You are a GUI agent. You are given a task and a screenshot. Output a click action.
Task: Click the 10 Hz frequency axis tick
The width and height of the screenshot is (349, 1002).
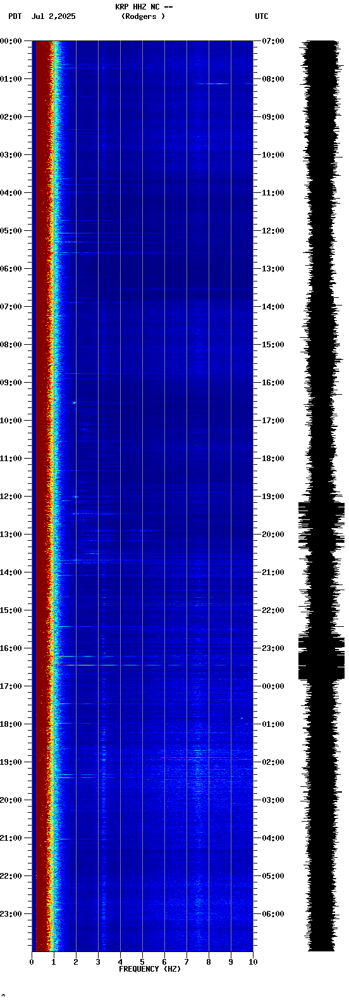[x=253, y=962]
